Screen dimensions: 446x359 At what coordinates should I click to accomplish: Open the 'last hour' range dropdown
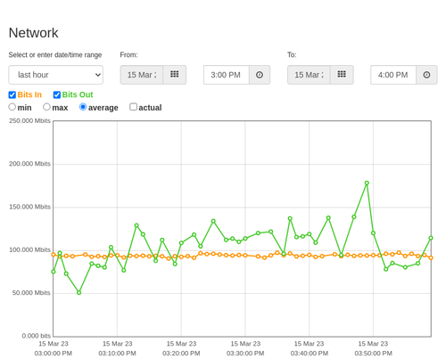[56, 75]
